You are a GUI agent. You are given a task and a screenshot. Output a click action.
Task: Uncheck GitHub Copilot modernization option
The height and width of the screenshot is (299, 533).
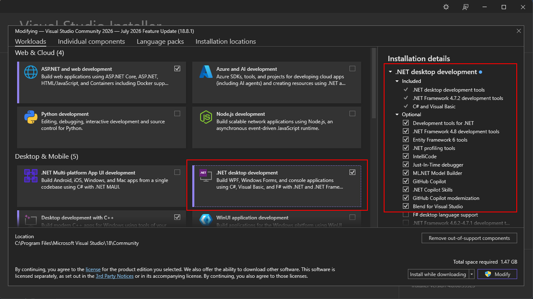(x=406, y=198)
